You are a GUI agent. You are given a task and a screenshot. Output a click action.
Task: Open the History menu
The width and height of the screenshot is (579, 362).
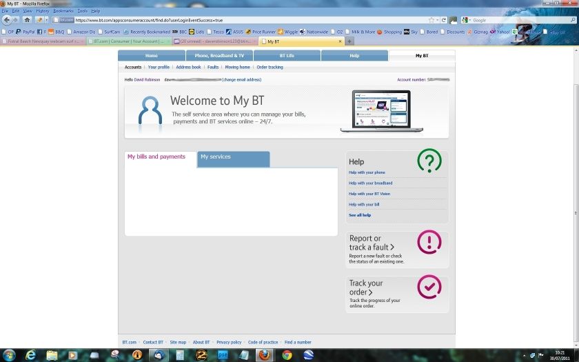point(43,11)
